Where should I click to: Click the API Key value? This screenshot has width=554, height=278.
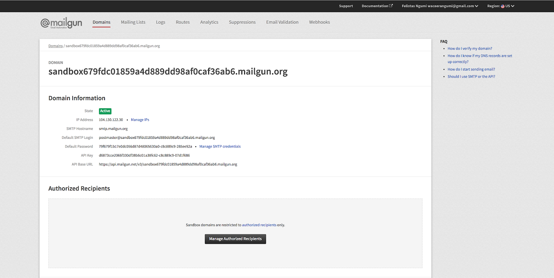144,155
